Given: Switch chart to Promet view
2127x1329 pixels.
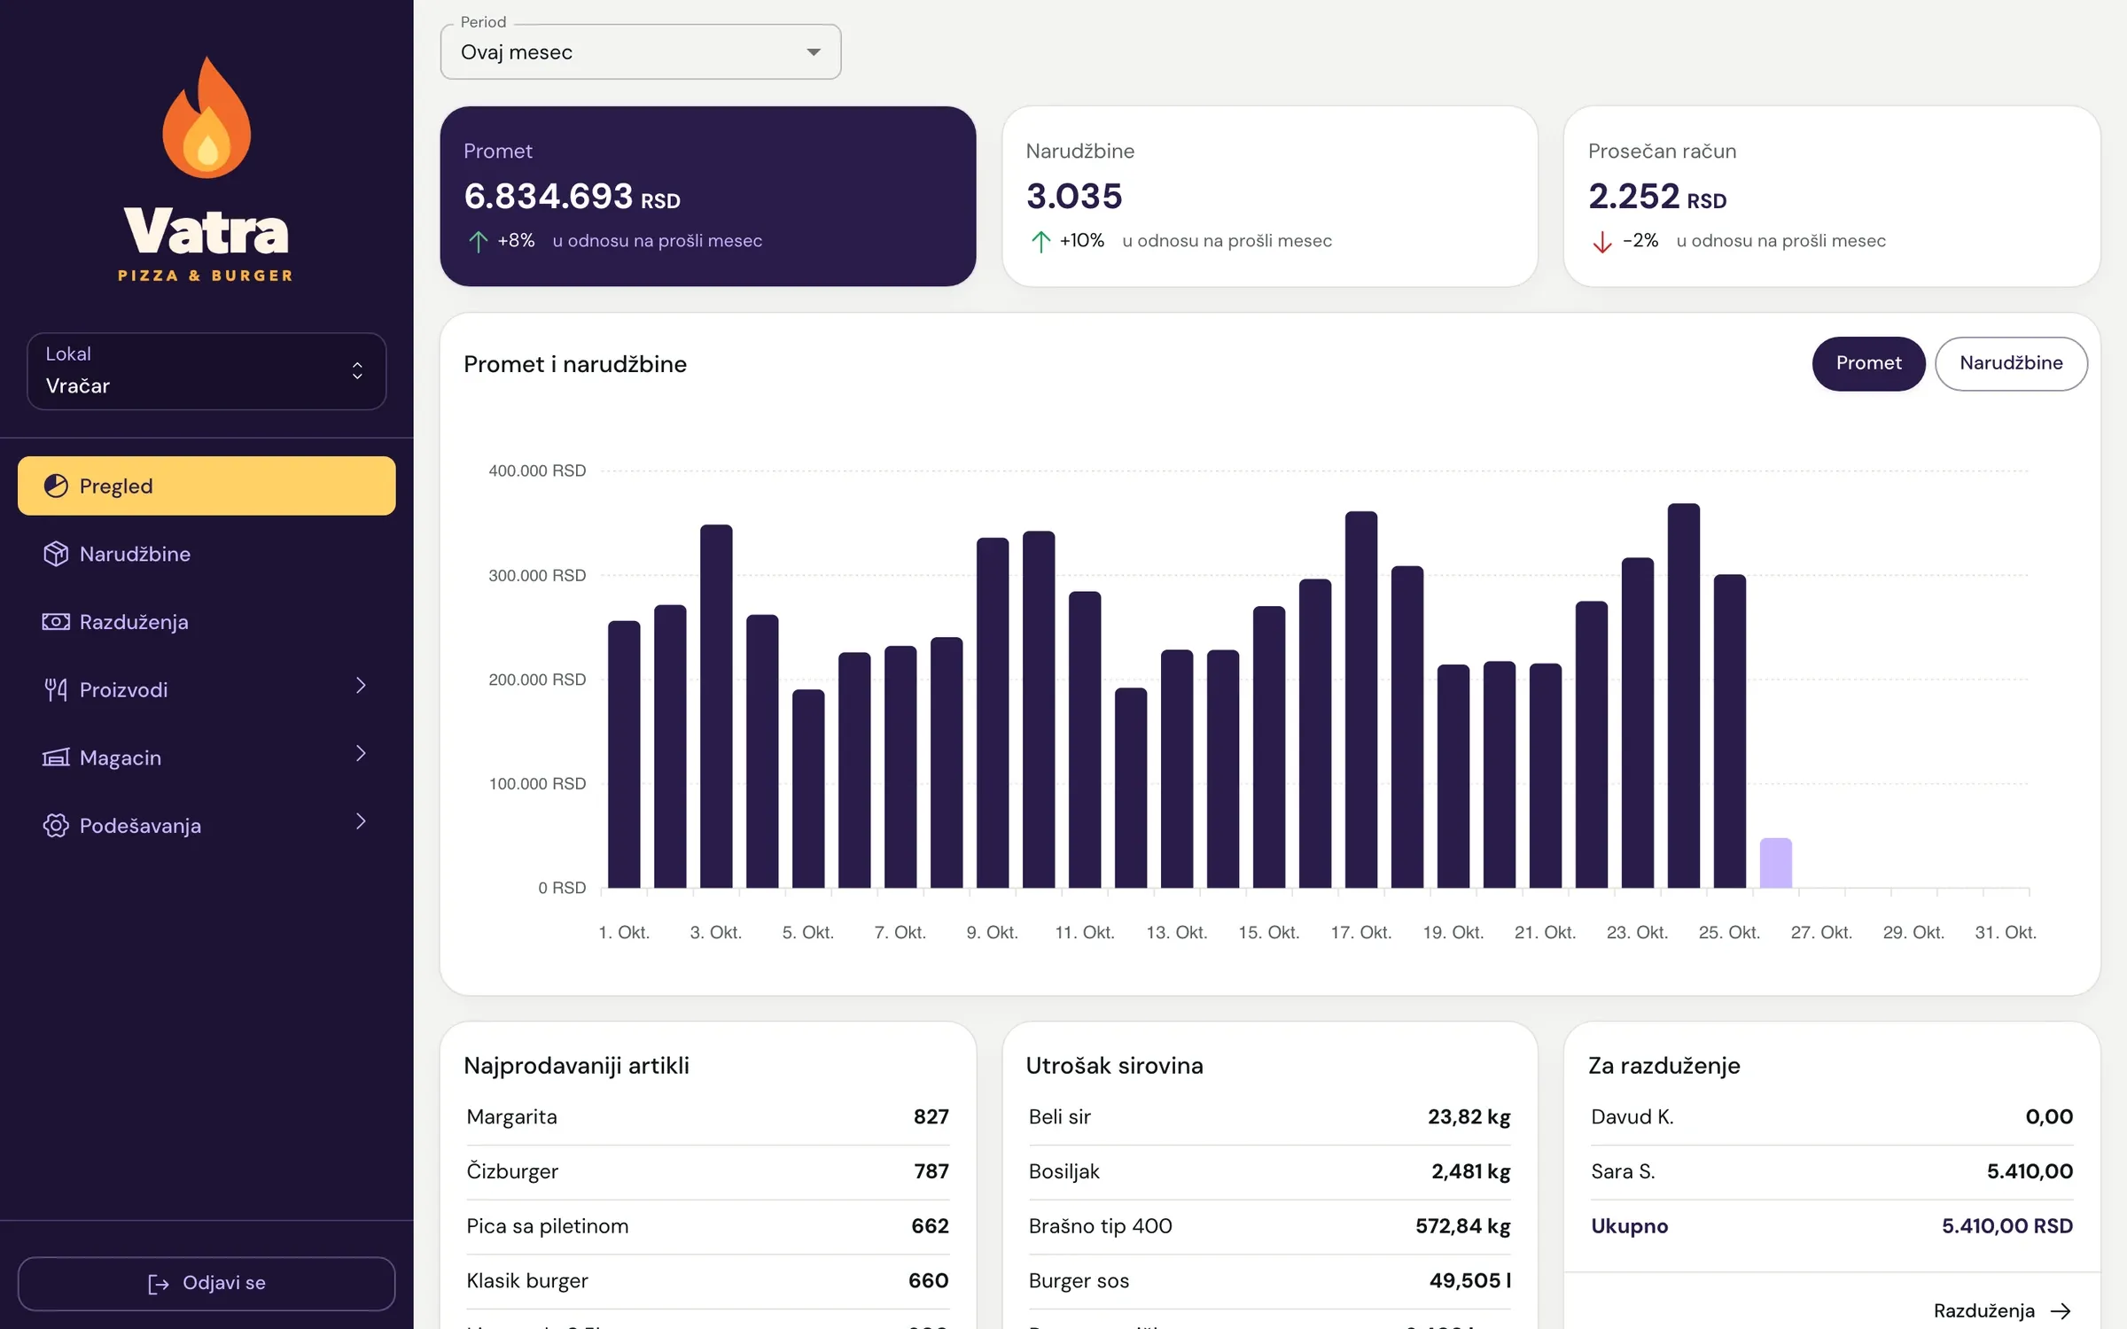Looking at the screenshot, I should [x=1868, y=363].
